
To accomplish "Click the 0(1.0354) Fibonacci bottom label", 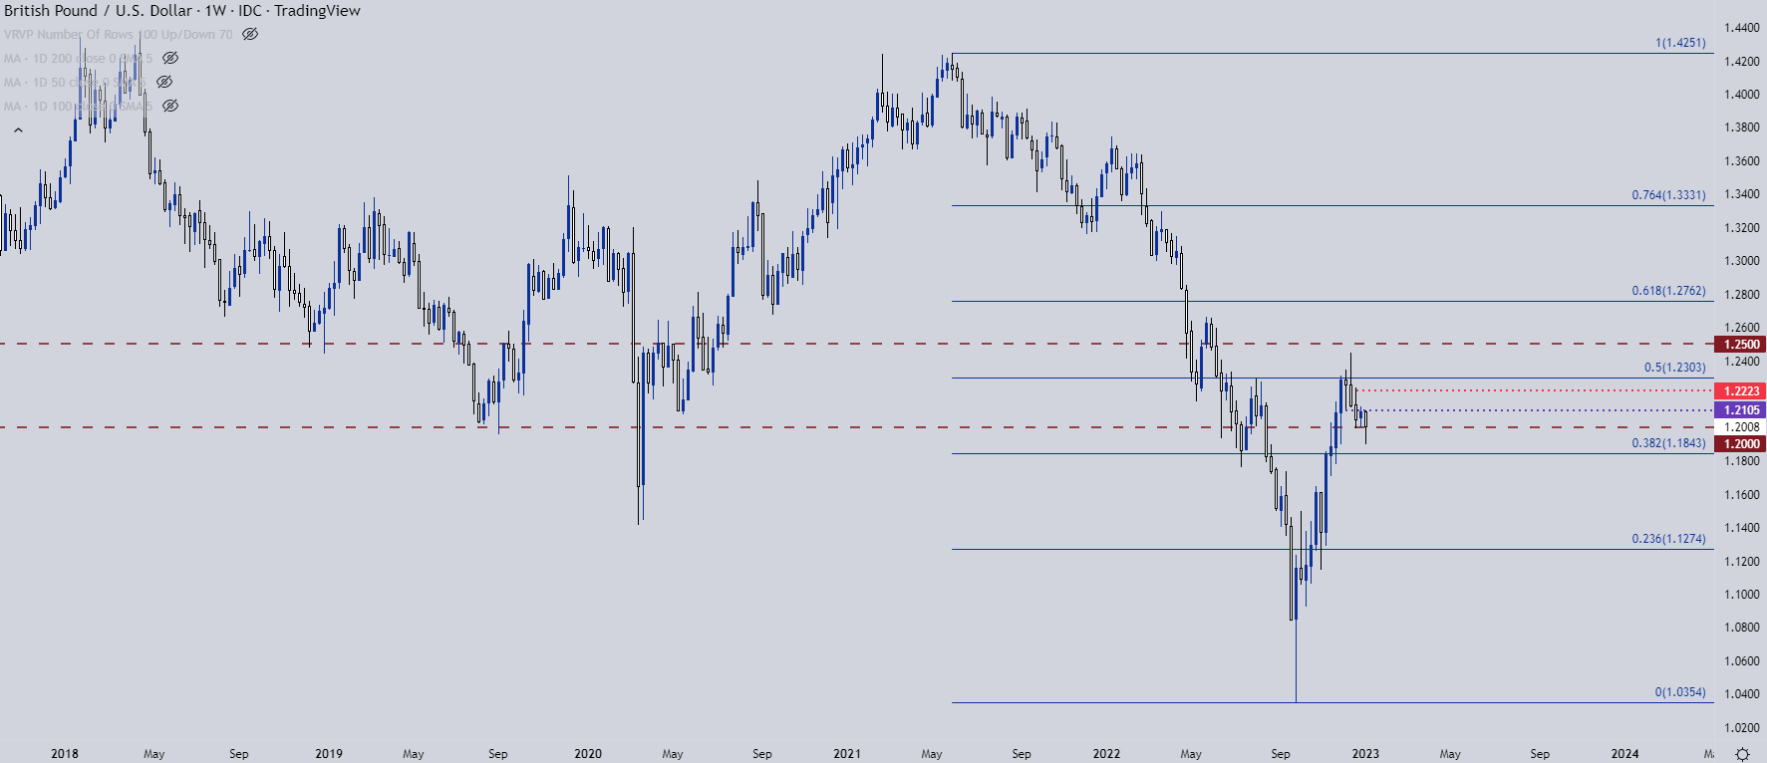I will 1680,692.
